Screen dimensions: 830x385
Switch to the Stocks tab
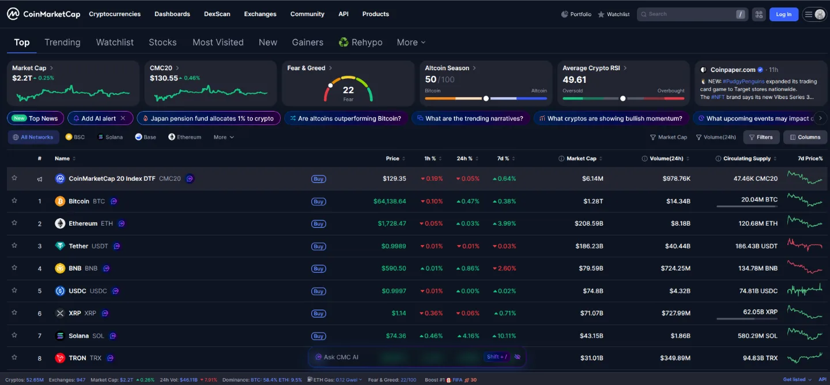click(x=163, y=42)
